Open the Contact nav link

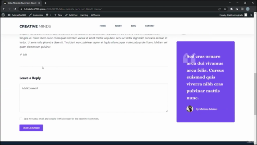pyautogui.click(x=150, y=26)
